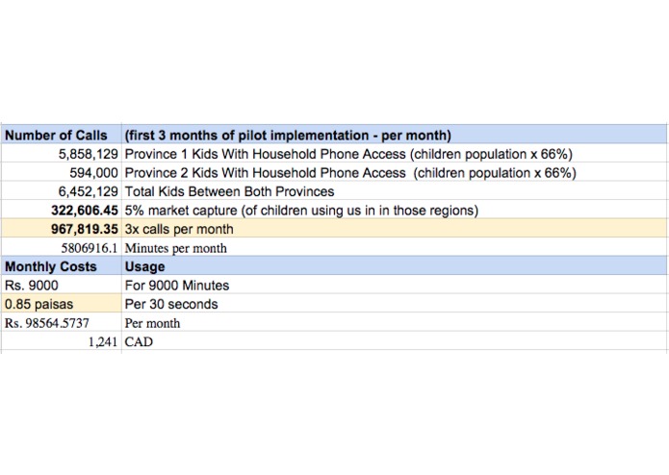The width and height of the screenshot is (669, 475).
Task: Click the pilot implementation header cell
Action: (394, 135)
